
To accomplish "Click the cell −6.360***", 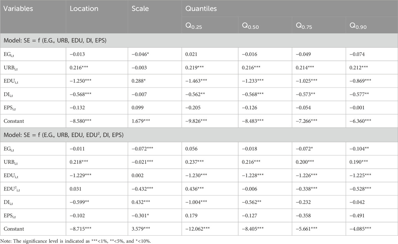I will coord(360,121).
